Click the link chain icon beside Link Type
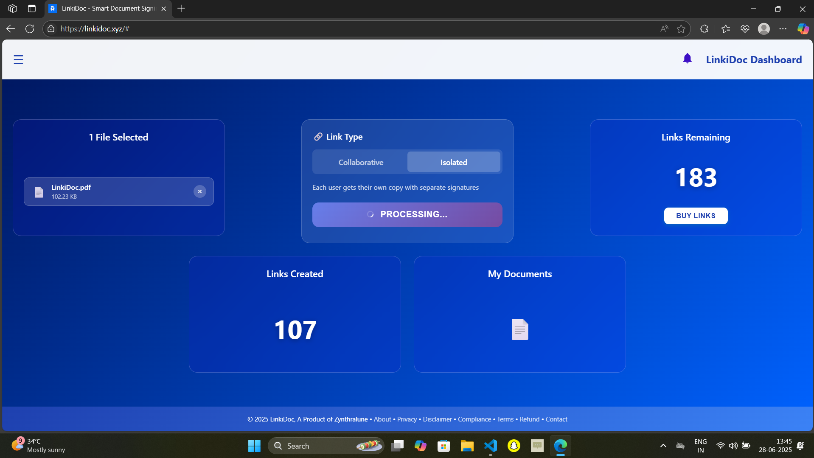Screen dimensions: 814x458 [318, 137]
